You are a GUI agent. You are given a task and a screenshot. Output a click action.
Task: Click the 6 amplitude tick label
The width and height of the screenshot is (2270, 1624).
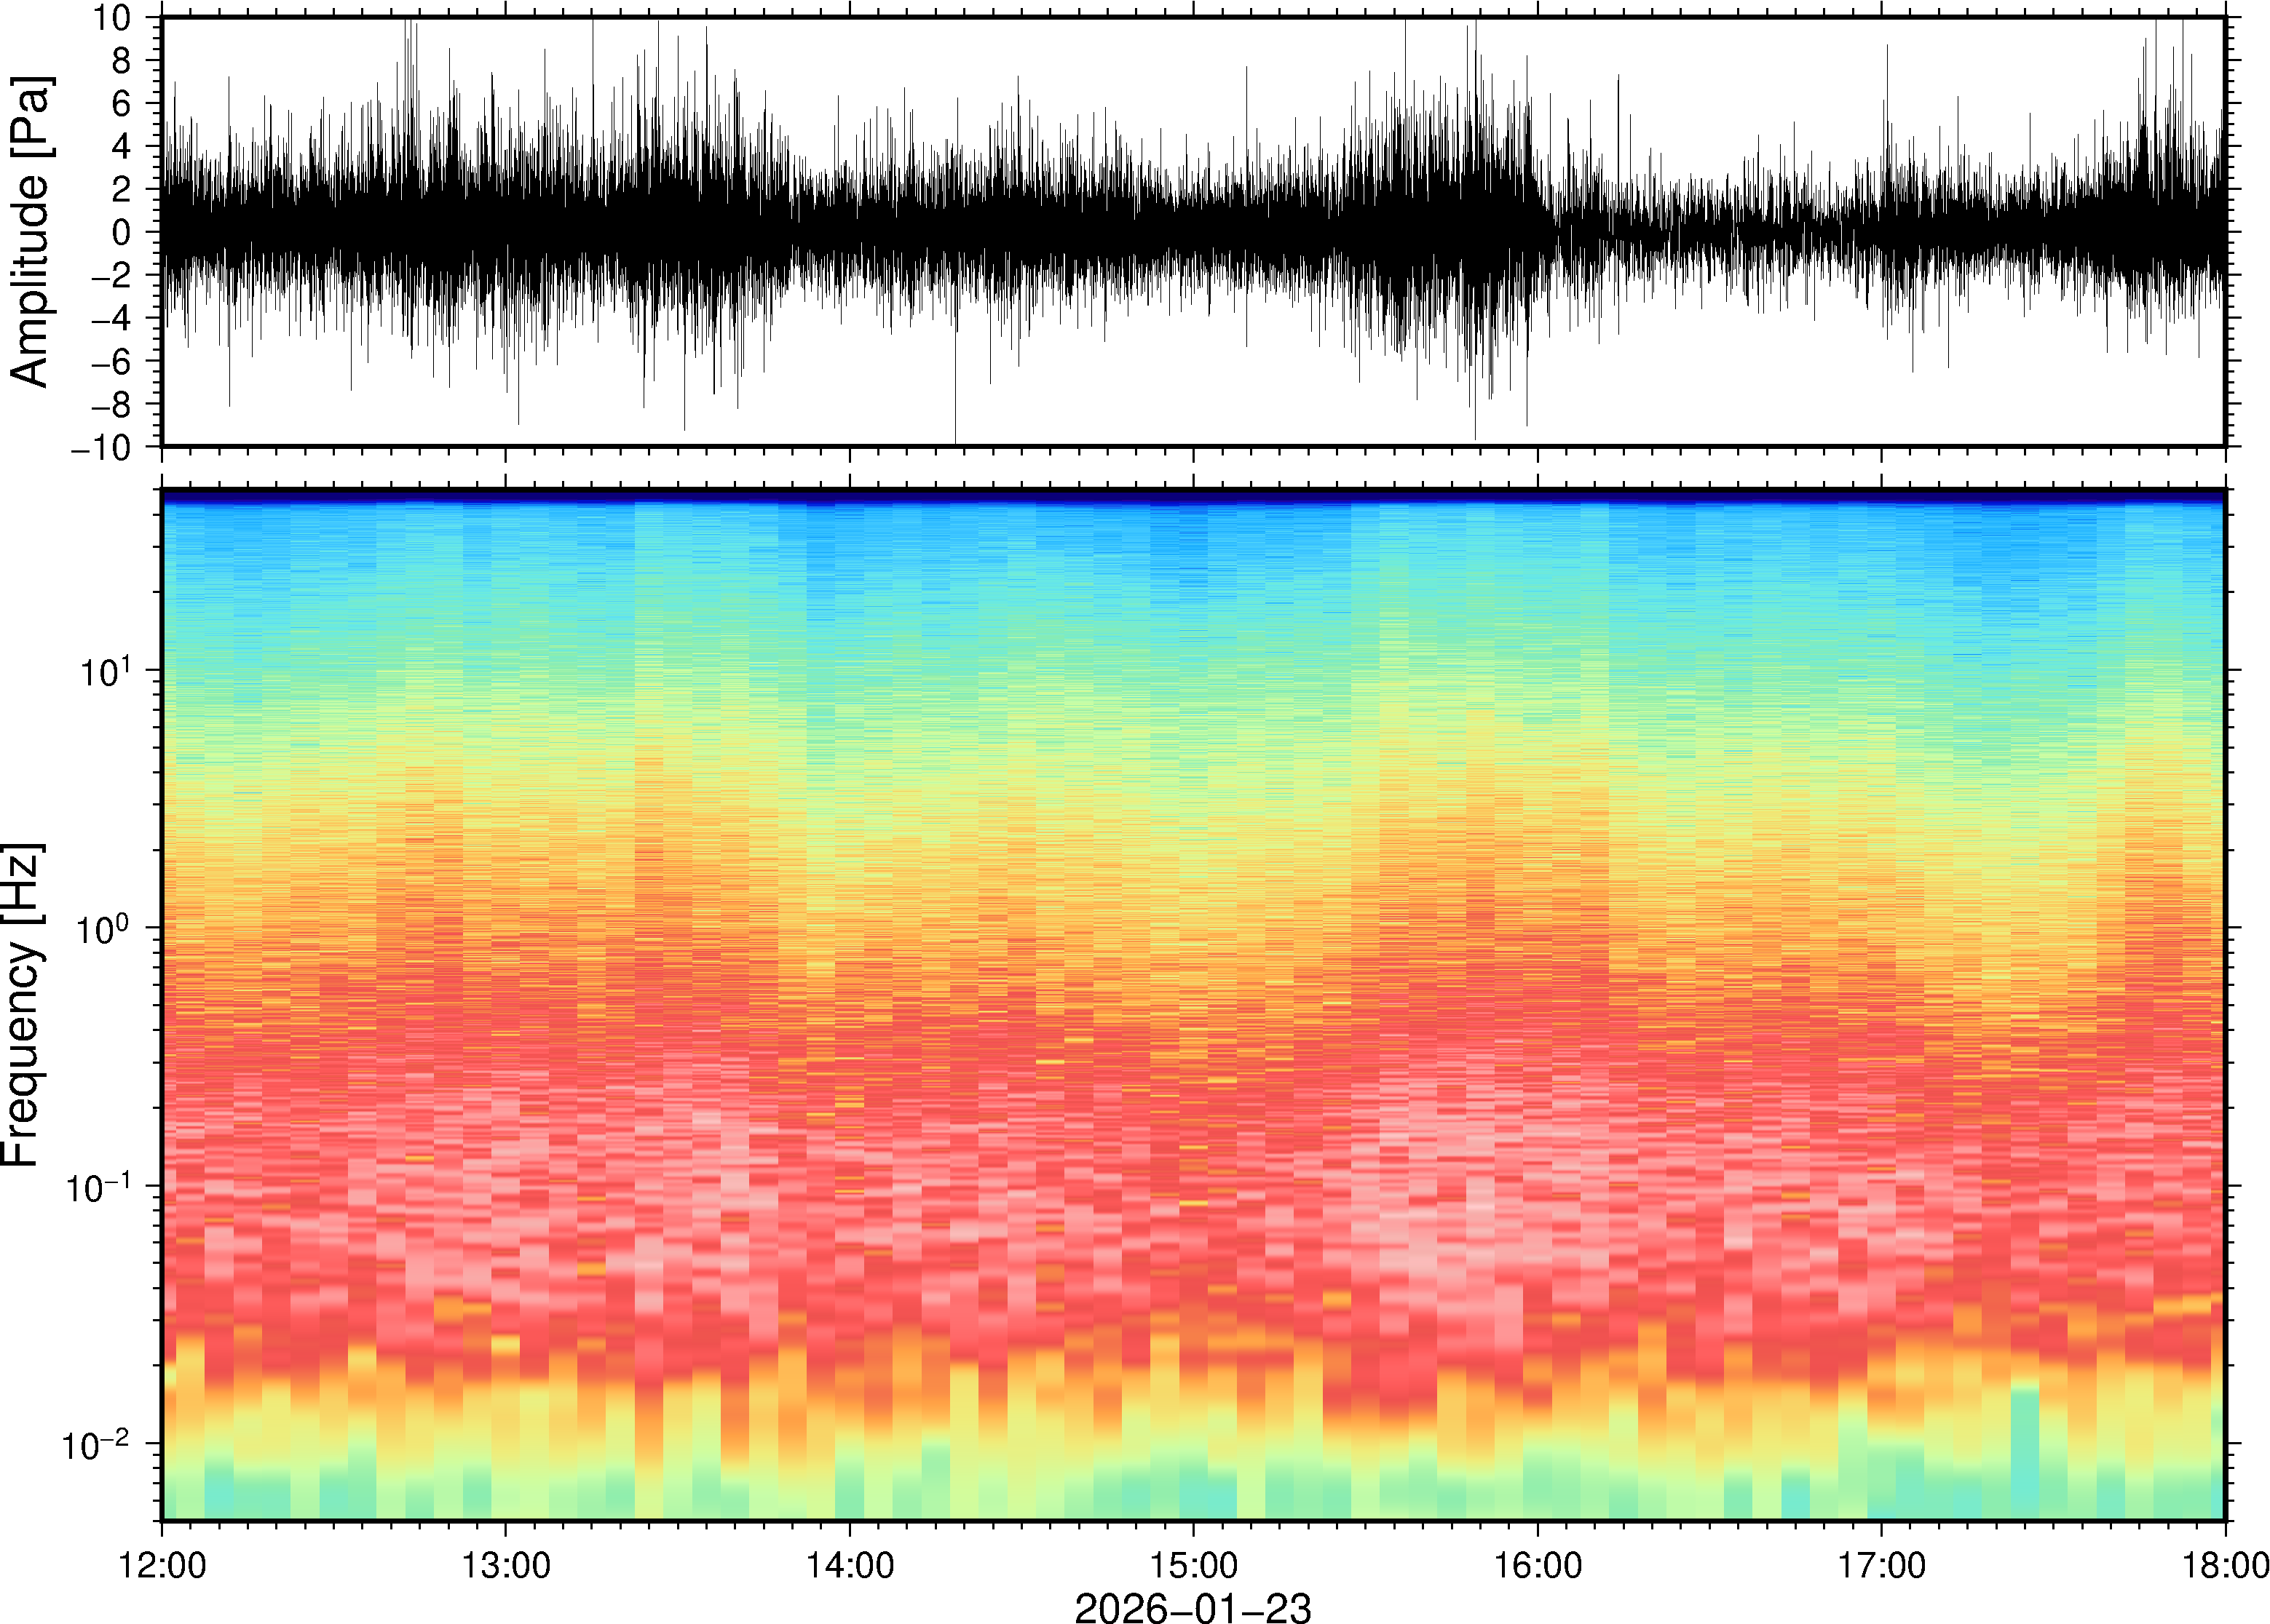tap(122, 104)
